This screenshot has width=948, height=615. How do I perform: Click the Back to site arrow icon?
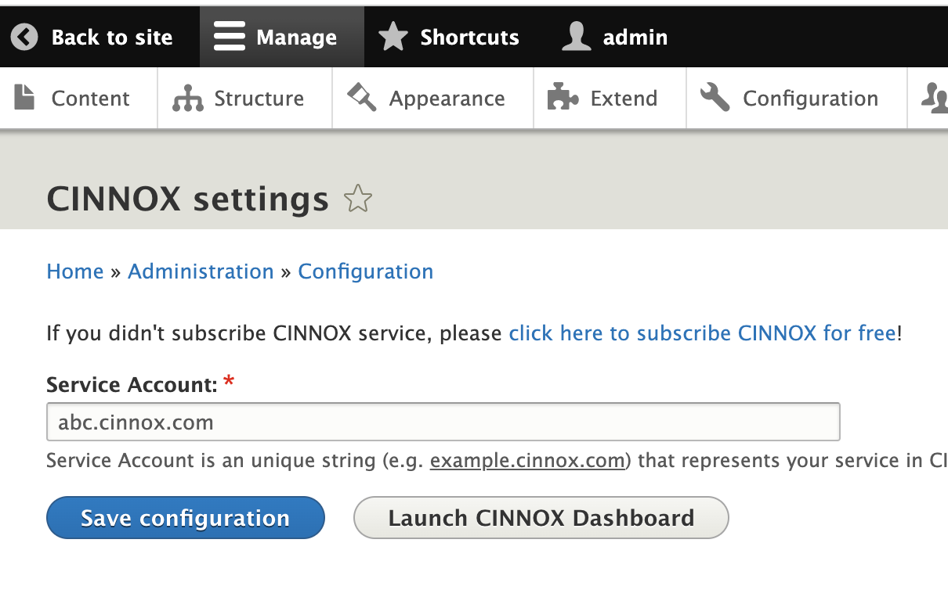pos(24,37)
